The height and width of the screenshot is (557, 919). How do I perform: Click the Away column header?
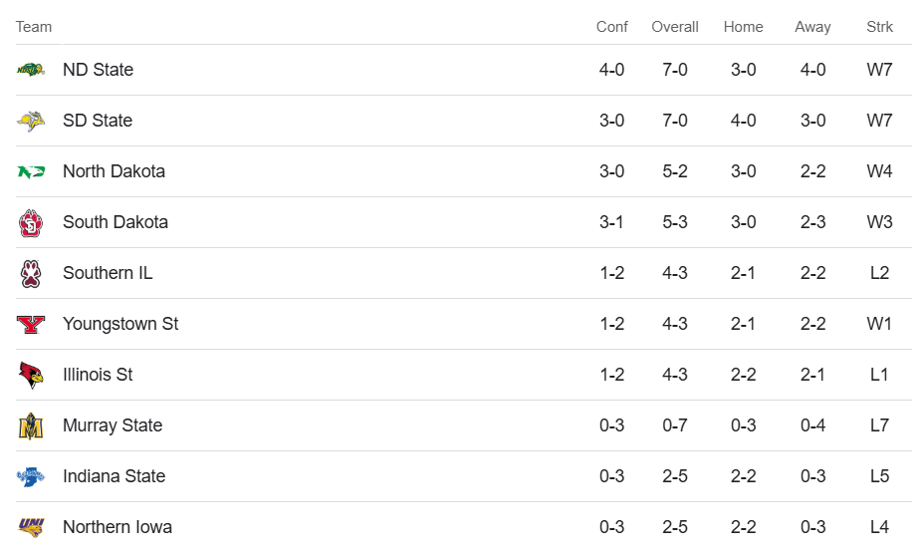tap(812, 27)
